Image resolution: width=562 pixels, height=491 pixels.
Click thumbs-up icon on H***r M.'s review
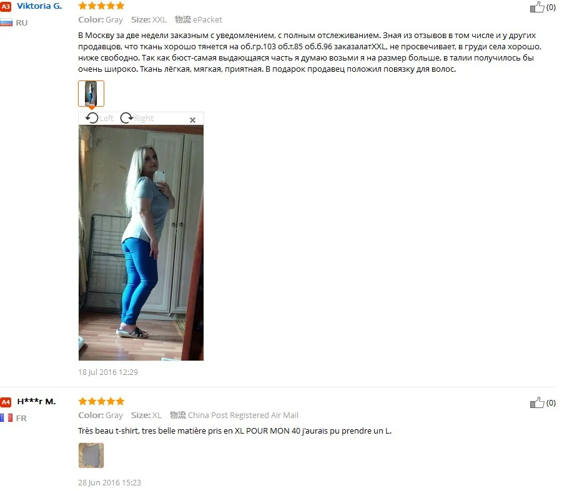click(x=537, y=402)
